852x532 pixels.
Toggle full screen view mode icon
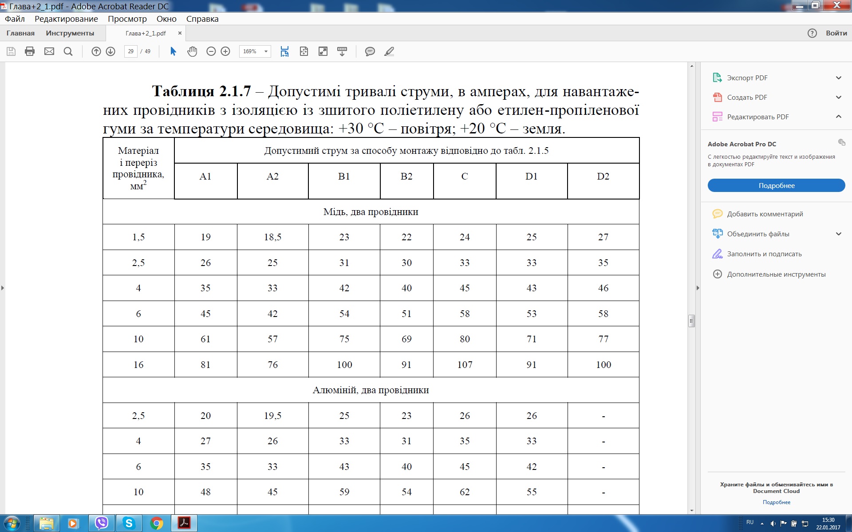[x=323, y=51]
